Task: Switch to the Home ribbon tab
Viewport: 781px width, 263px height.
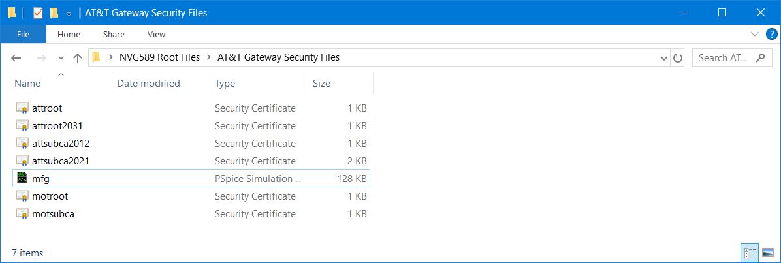Action: tap(69, 35)
